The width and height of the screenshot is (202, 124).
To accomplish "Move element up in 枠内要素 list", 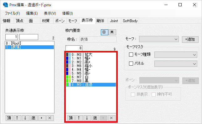I will pyautogui.click(x=79, y=118).
